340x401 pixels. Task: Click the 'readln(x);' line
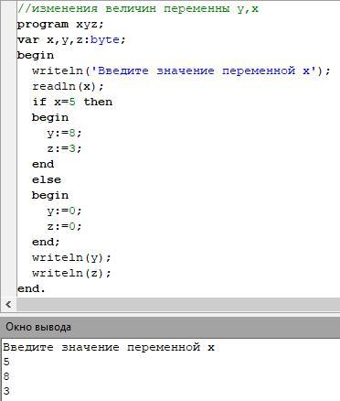pyautogui.click(x=68, y=86)
